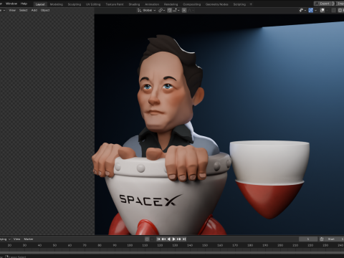Viewport: 344px width, 258px height.
Task: Toggle auto keying record button
Action: point(147,239)
